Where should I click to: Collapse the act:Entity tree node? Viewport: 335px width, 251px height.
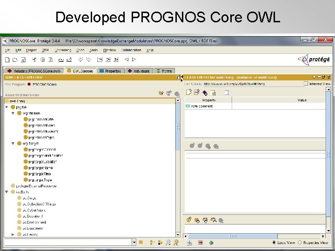coord(7,192)
